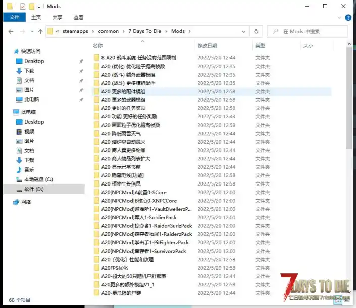The height and width of the screenshot is (308, 356).
Task: Open the recent locations dropdown arrow
Action: click(32, 31)
